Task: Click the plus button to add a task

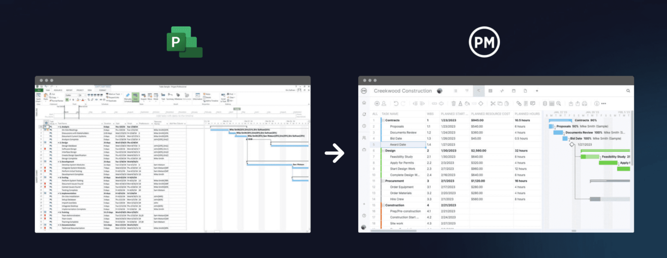Action: tap(377, 103)
